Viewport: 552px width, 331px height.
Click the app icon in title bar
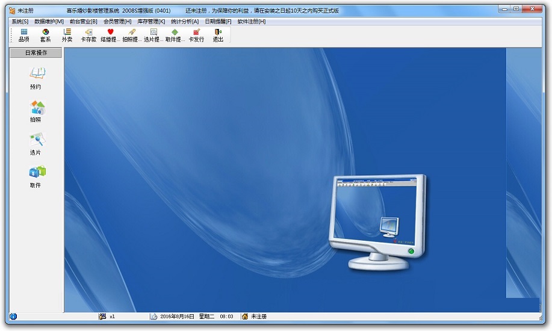[12, 11]
